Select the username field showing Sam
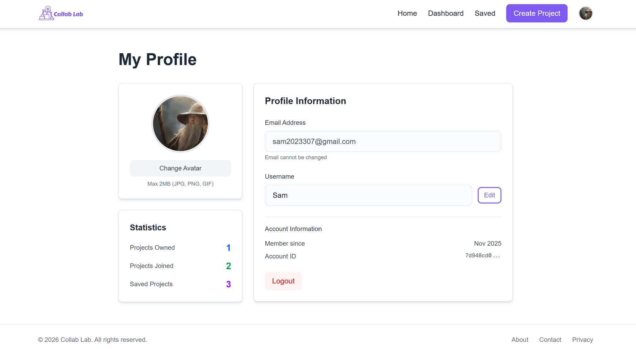Image resolution: width=636 pixels, height=349 pixels. 368,195
